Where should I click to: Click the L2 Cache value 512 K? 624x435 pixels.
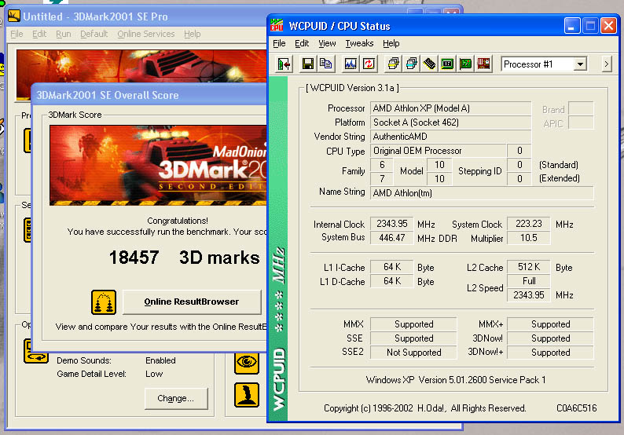click(528, 267)
